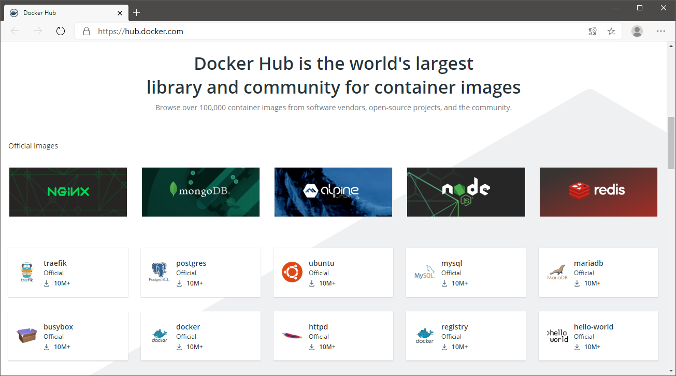
Task: Reload the page with the refresh icon
Action: coord(61,31)
